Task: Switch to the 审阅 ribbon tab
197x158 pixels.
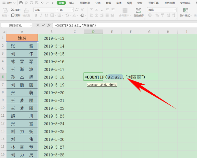Action: (x=119, y=3)
